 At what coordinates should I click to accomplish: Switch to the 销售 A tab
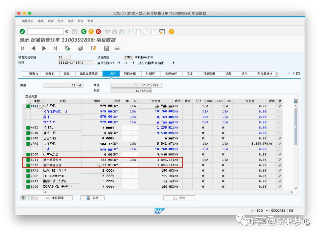(31, 74)
